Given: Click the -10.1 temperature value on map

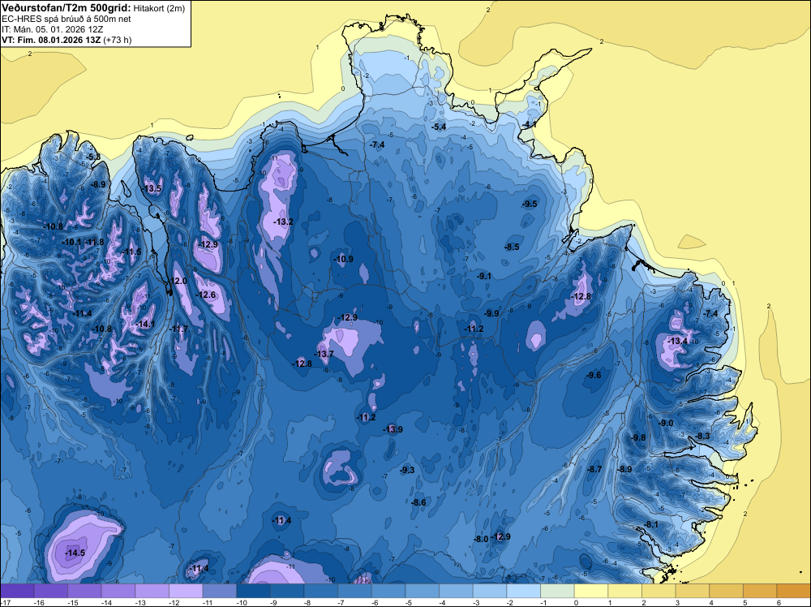Looking at the screenshot, I should pyautogui.click(x=72, y=242).
